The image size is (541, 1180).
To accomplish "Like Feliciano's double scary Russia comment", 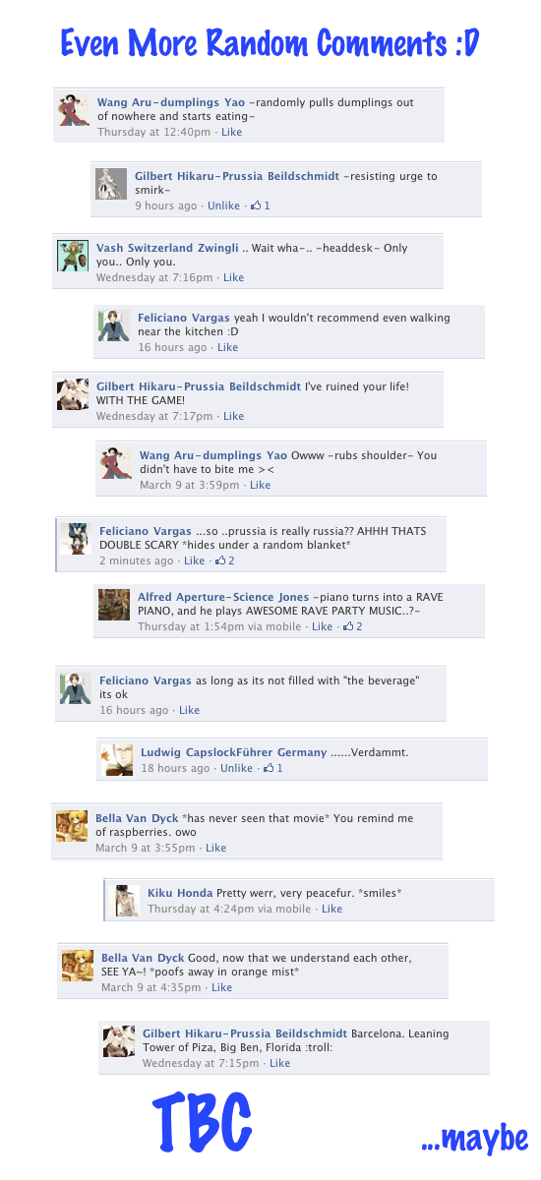I will click(194, 560).
